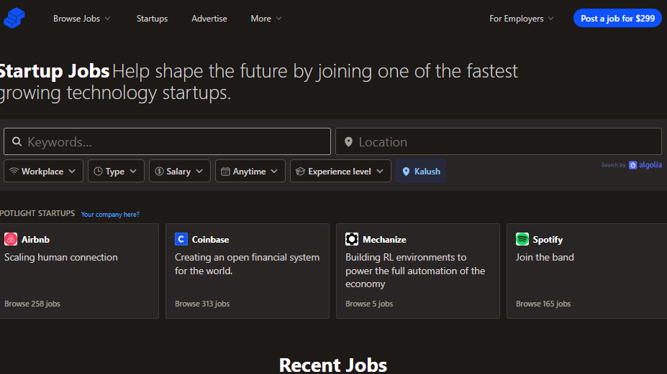Browse 258 jobs at Airbnb
Screen dimensions: 667x374
click(x=32, y=304)
